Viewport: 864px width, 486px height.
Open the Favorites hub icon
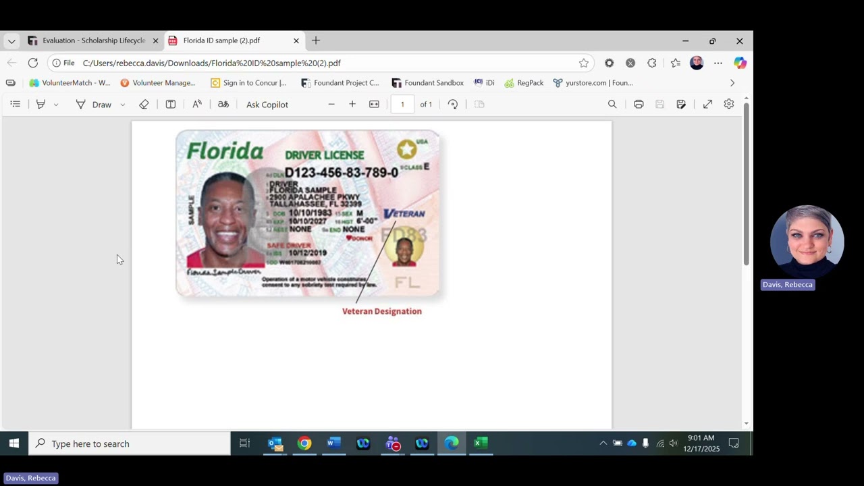coord(676,63)
